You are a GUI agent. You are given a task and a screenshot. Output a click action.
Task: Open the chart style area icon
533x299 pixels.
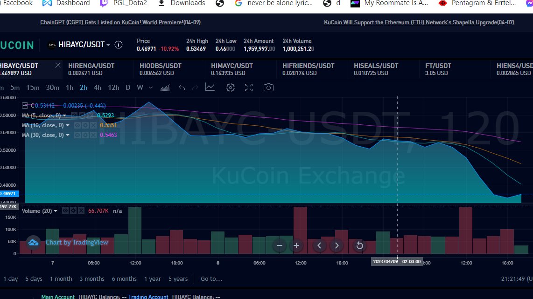(165, 88)
